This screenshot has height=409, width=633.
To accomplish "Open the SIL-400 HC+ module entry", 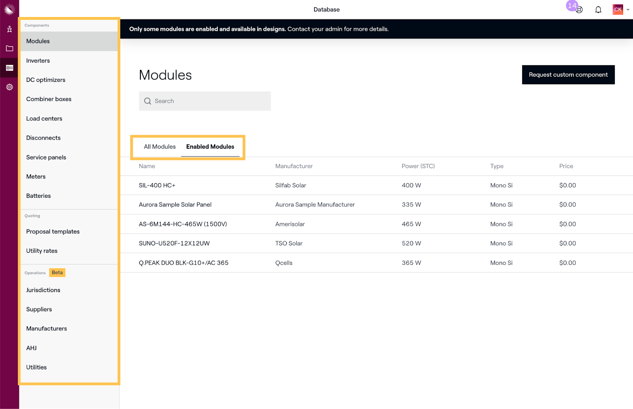I will click(157, 185).
